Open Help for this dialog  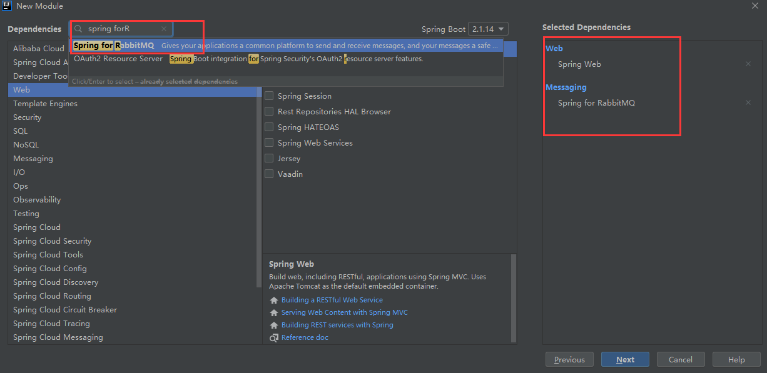tap(736, 359)
